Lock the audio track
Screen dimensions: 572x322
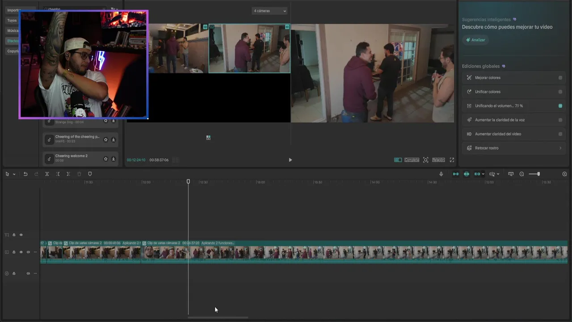(x=14, y=273)
